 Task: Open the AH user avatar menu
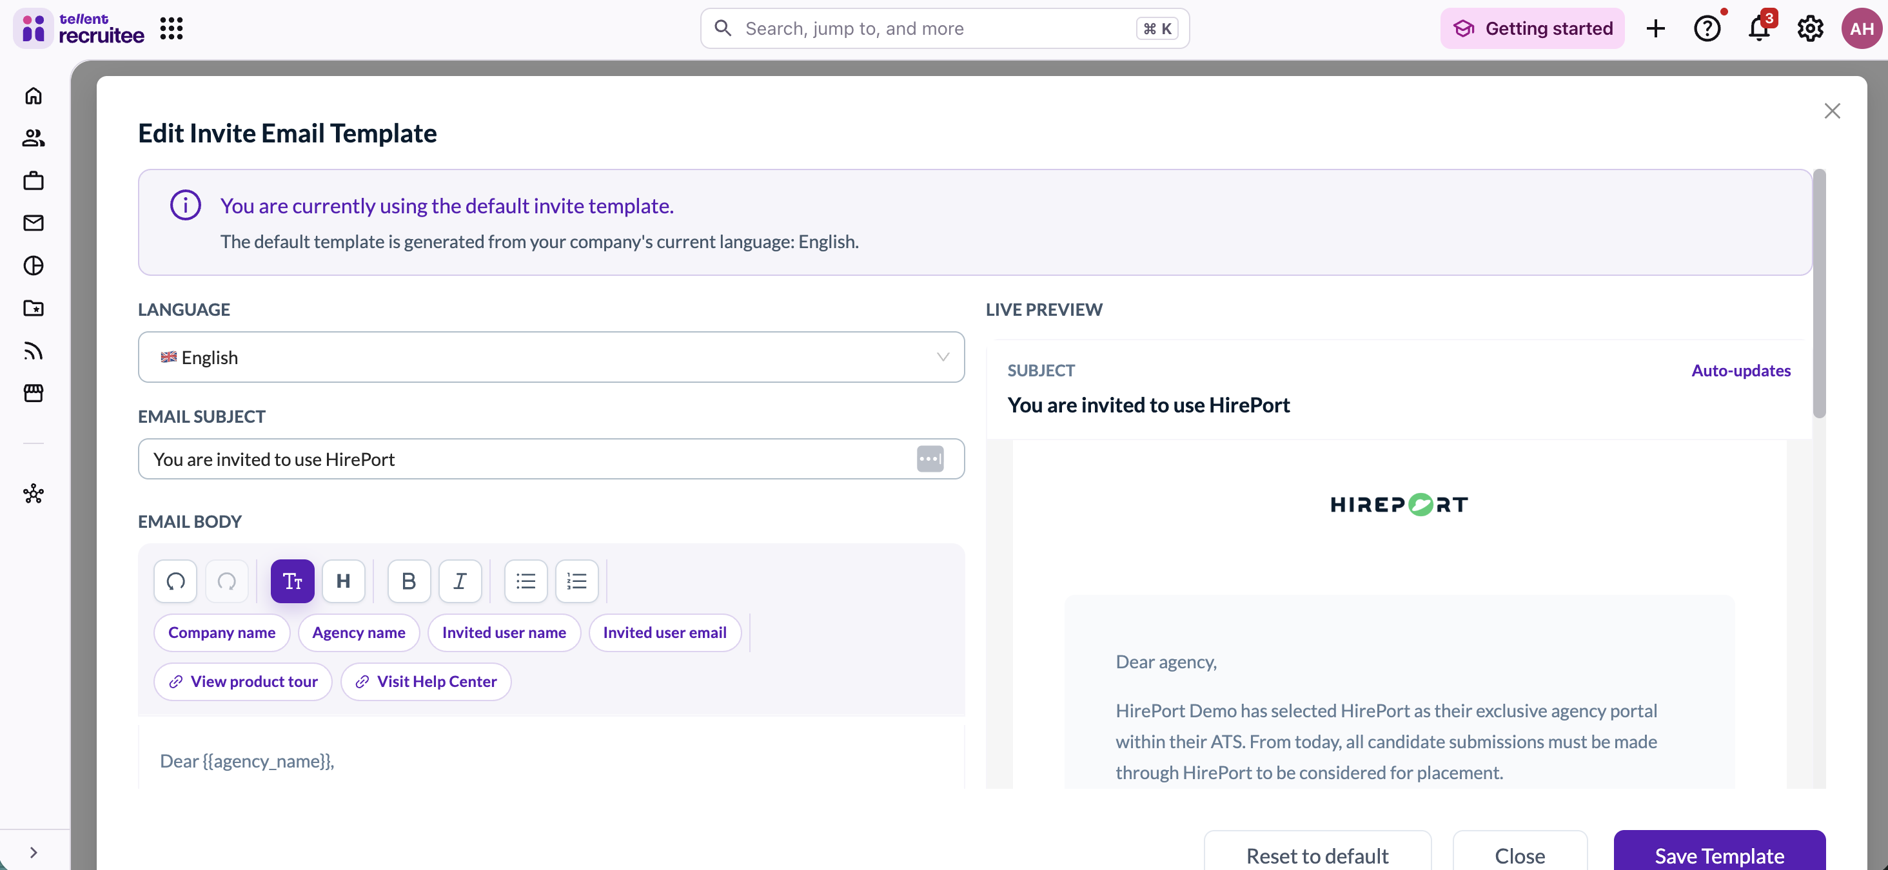tap(1862, 28)
